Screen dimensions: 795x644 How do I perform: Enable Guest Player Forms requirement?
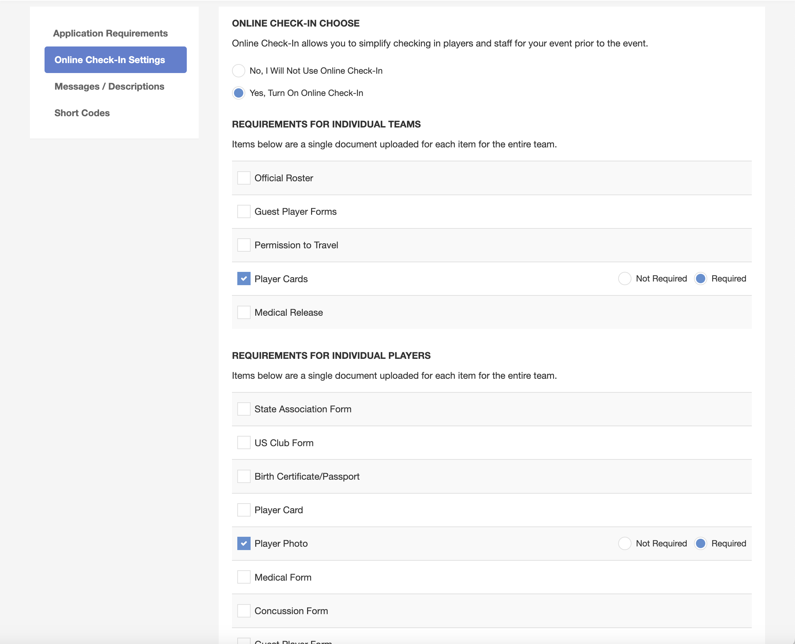244,211
